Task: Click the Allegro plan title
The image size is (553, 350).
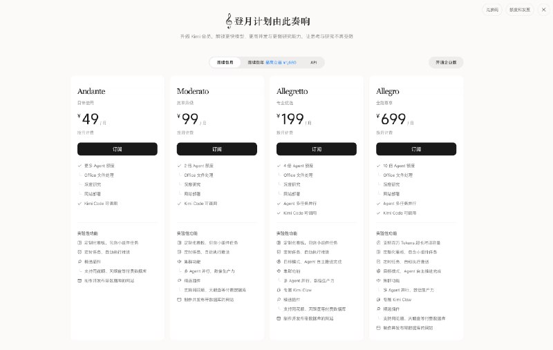Action: tap(388, 92)
